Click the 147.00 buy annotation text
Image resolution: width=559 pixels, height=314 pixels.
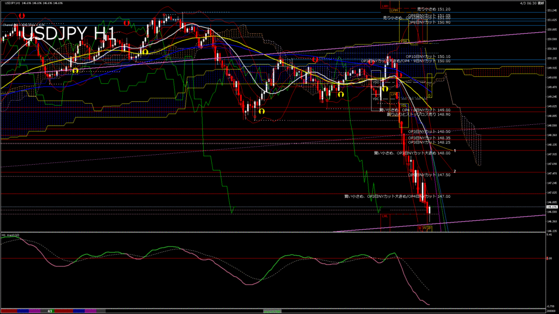(x=397, y=196)
